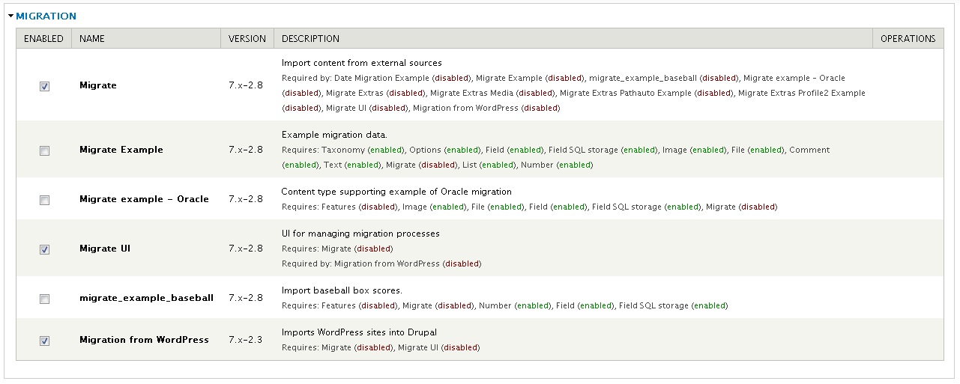Image resolution: width=960 pixels, height=384 pixels.
Task: Click the 7.x-2.3 version text
Action: [246, 340]
